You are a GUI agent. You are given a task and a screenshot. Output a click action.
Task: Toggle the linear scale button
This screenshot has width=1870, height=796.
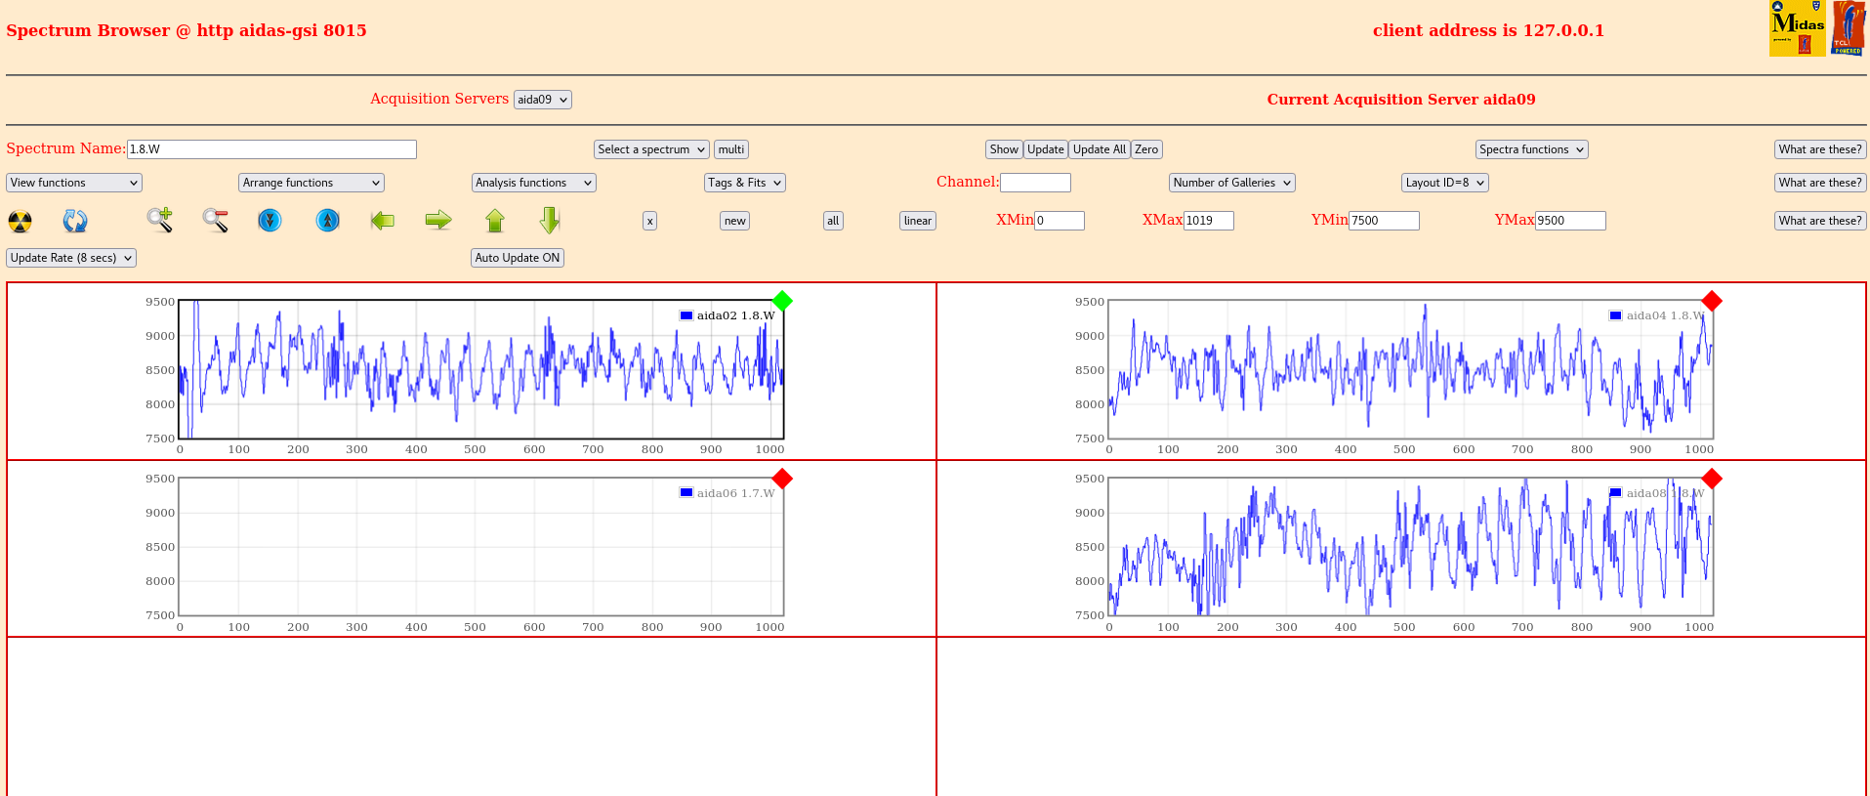click(917, 221)
